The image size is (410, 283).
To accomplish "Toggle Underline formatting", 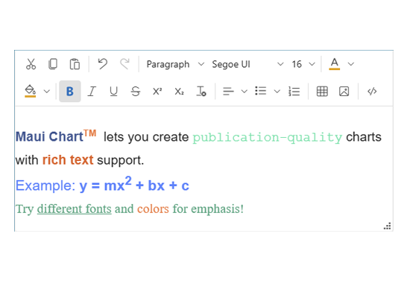I will pos(113,92).
